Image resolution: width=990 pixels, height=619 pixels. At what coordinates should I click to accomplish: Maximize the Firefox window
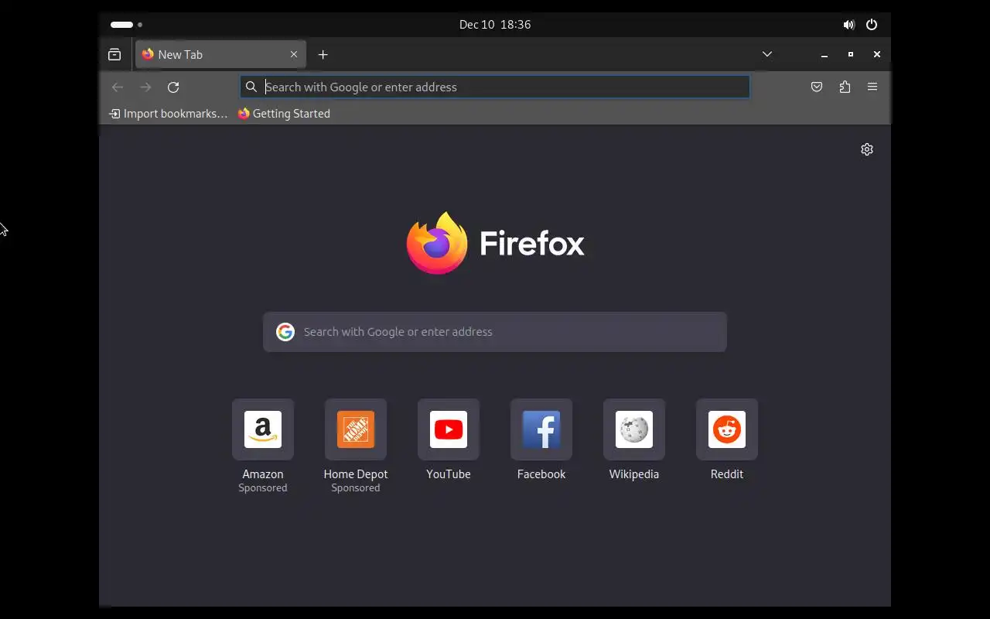pyautogui.click(x=851, y=54)
